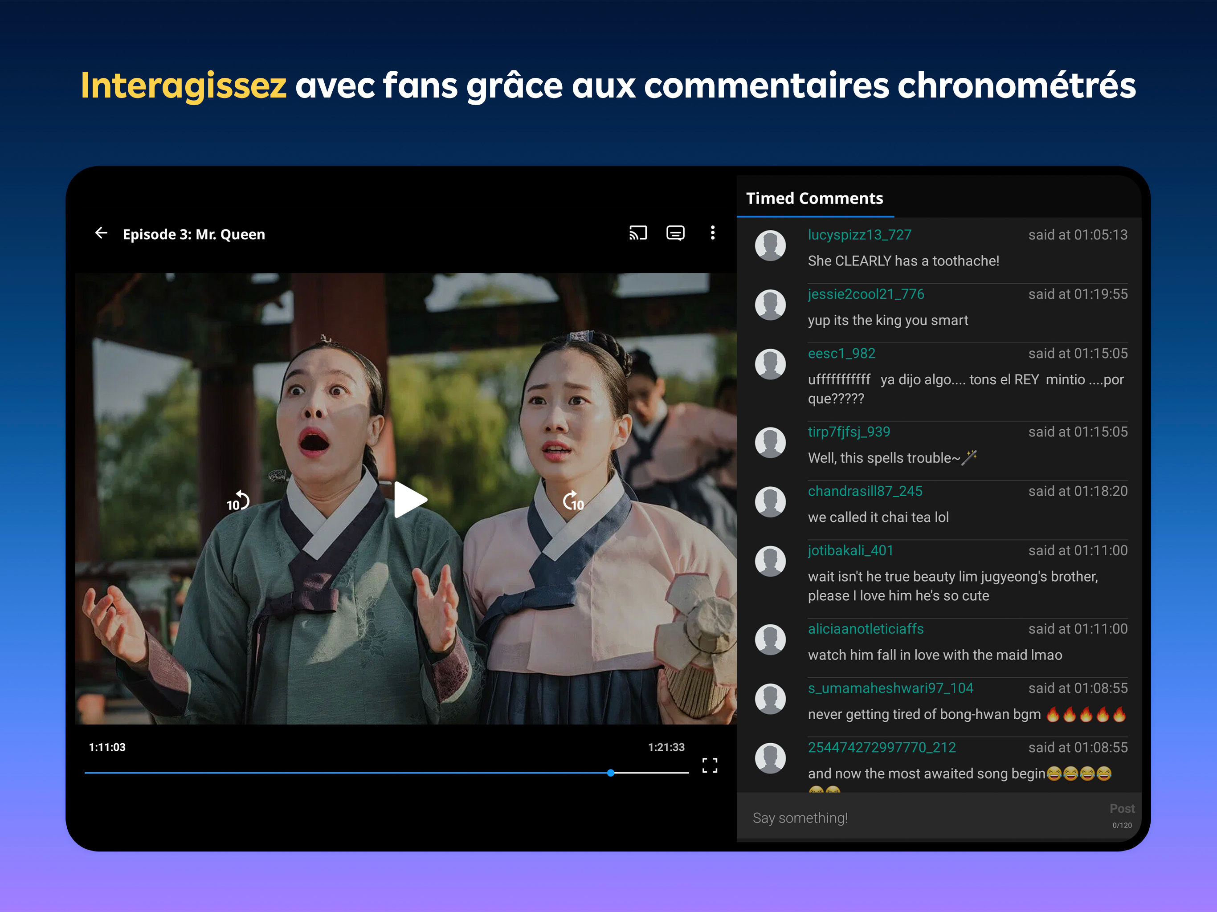Tap the Cast to device icon
This screenshot has height=912, width=1217.
[x=637, y=233]
